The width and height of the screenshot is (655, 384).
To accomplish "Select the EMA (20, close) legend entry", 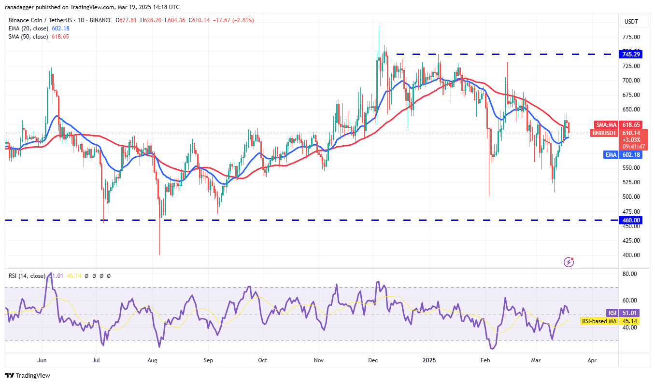I will tap(28, 28).
